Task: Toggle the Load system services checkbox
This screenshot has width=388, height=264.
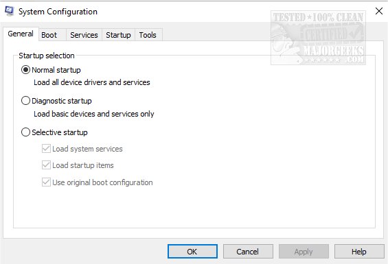Action: 46,149
